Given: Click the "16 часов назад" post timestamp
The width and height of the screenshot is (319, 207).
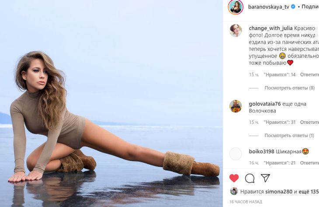Looking at the screenshot, I should click(246, 202).
